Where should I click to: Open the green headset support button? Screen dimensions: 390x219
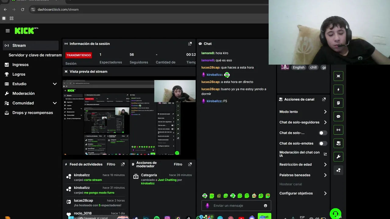[x=335, y=214]
